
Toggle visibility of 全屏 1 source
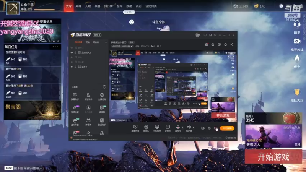coord(72,67)
